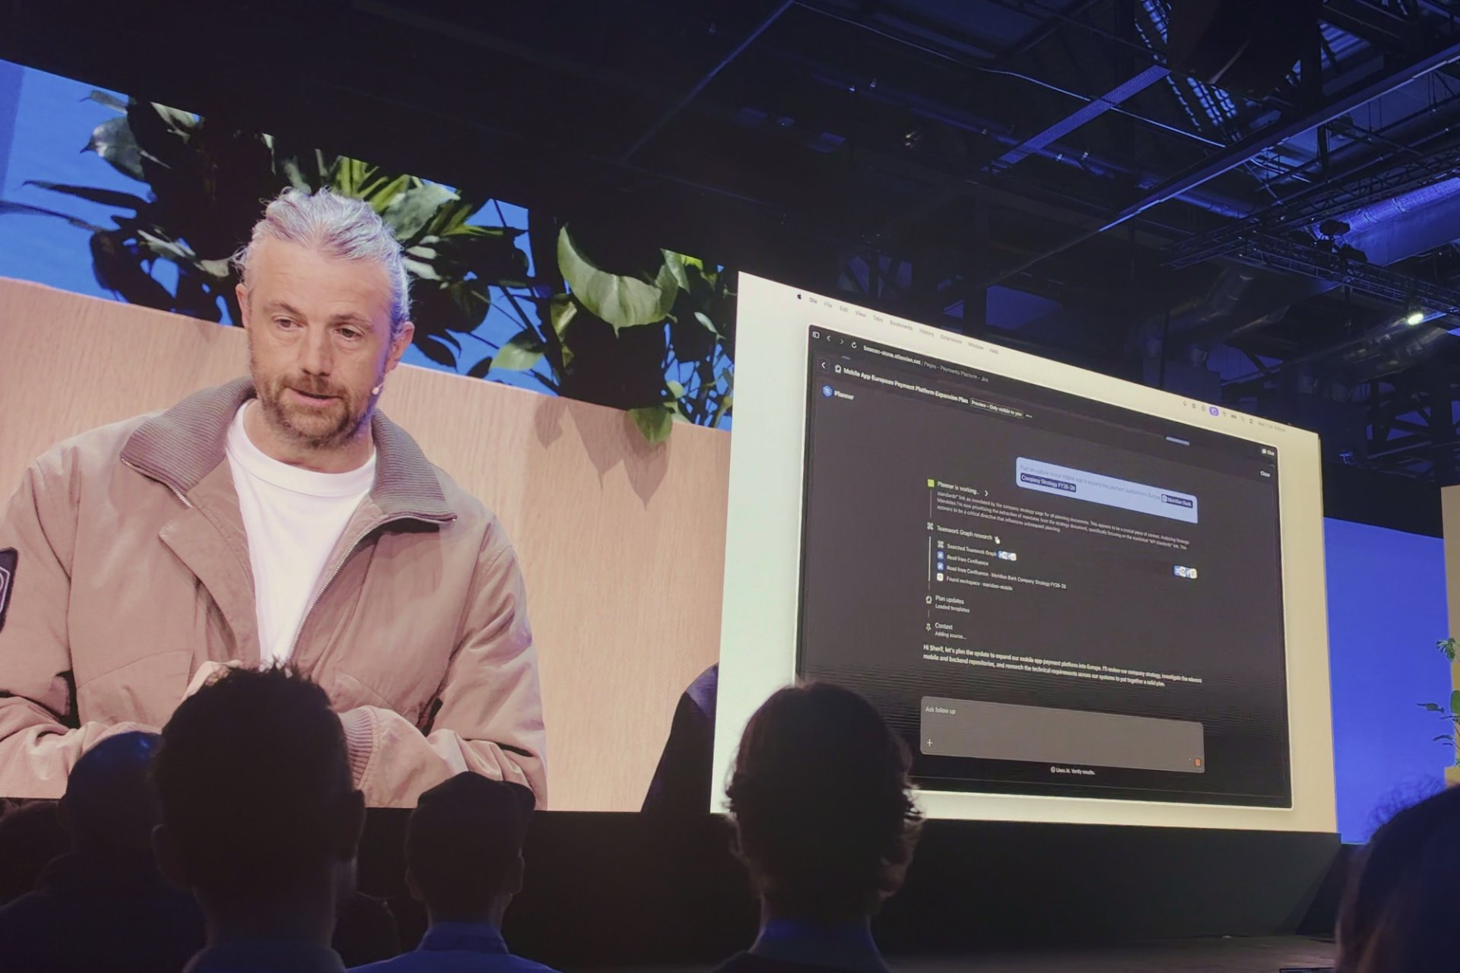The height and width of the screenshot is (973, 1460).
Task: Click the purple highlighted icon in the macOS menu bar
Action: [x=1214, y=411]
